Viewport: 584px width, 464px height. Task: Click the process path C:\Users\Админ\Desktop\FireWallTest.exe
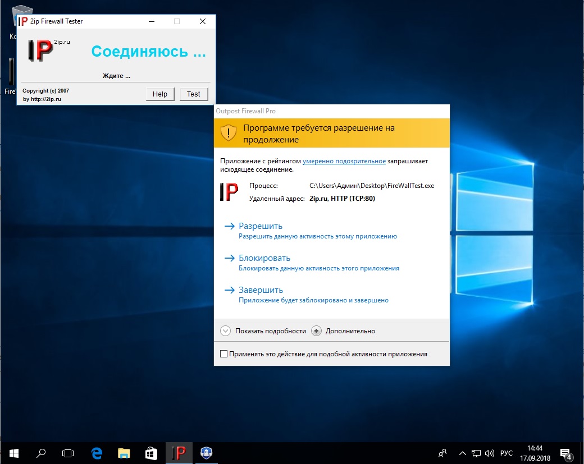[x=372, y=186]
